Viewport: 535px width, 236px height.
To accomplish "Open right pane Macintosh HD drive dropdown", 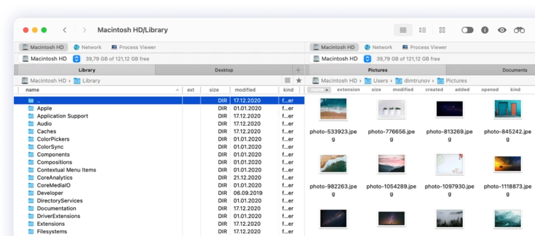I will coord(367,59).
